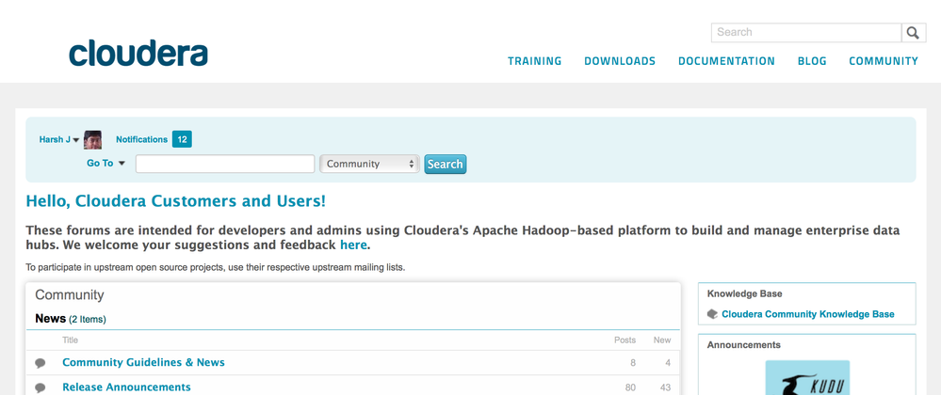Click the blue Search button
This screenshot has height=395, width=941.
coord(446,165)
